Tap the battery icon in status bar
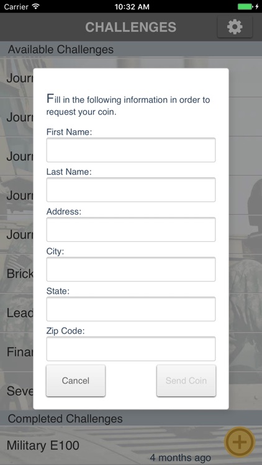 click(x=247, y=6)
